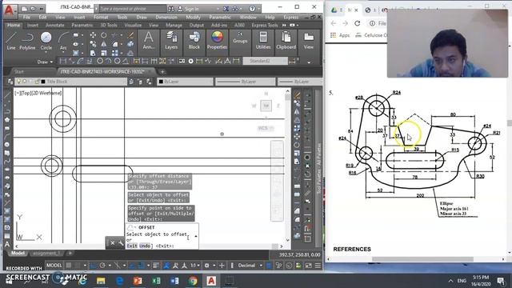Open the color ByLayer dropdown

pos(185,82)
